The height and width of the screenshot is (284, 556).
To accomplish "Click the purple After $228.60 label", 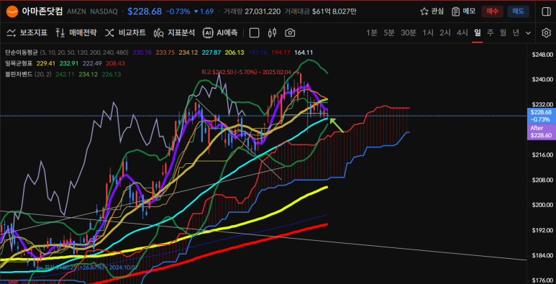I will coord(541,132).
